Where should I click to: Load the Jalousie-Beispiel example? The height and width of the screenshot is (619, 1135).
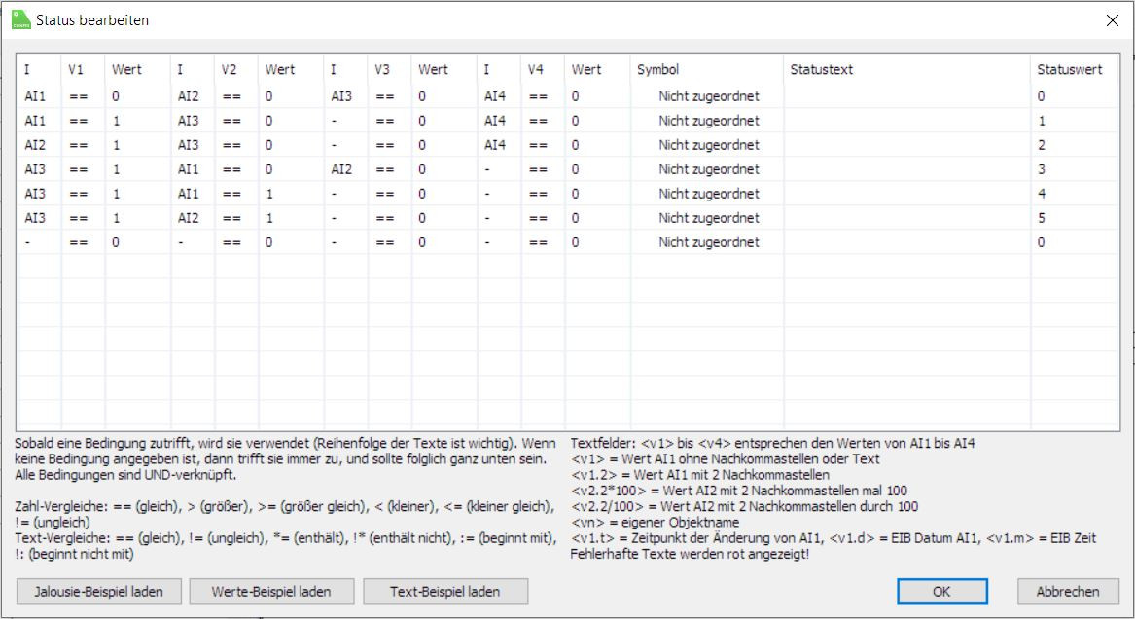[x=99, y=592]
